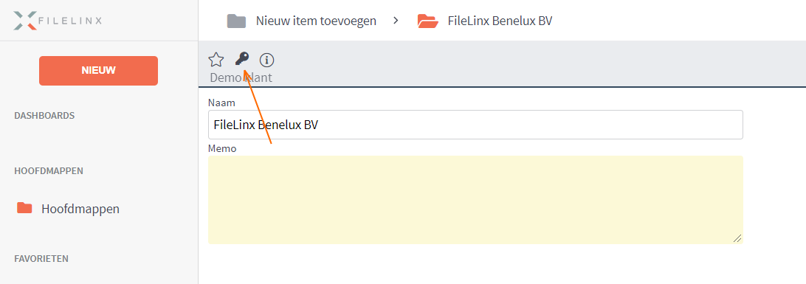This screenshot has width=806, height=284.
Task: Create a new item with NIEUW button
Action: point(98,71)
